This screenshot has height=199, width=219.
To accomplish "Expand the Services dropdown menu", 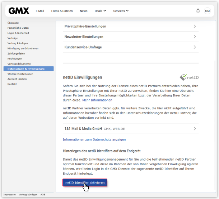I will click(x=121, y=11).
